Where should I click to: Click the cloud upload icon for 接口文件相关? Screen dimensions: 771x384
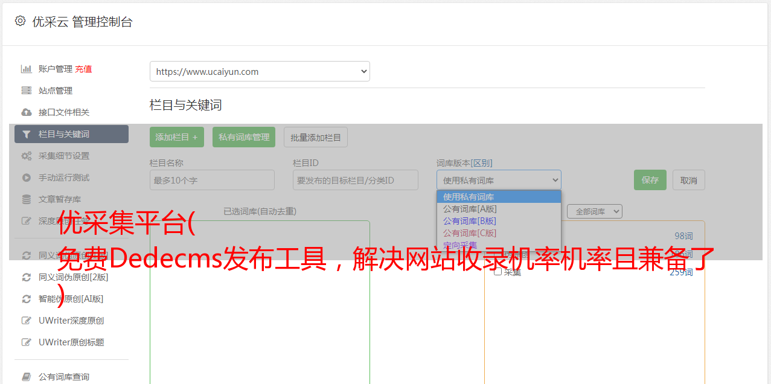(27, 112)
